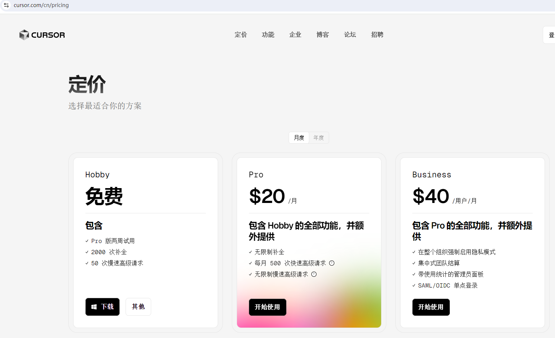Switch billing to 月度
Screen dimensions: 555x338
[x=299, y=138]
